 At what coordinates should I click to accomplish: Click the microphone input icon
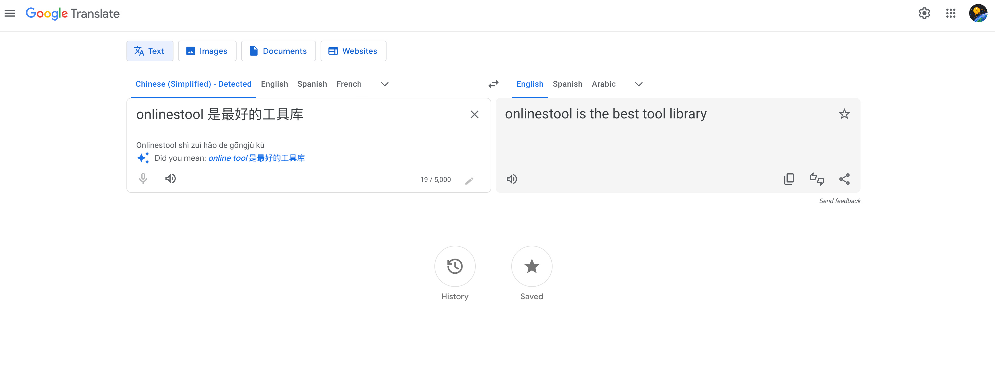click(143, 178)
